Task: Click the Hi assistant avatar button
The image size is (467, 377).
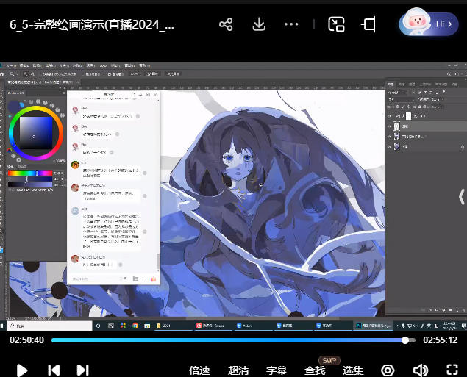Action: coord(429,24)
